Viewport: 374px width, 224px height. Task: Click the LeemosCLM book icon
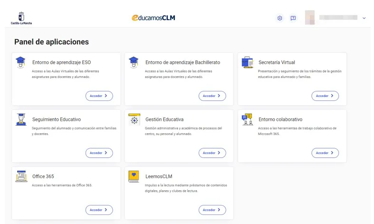tap(134, 176)
